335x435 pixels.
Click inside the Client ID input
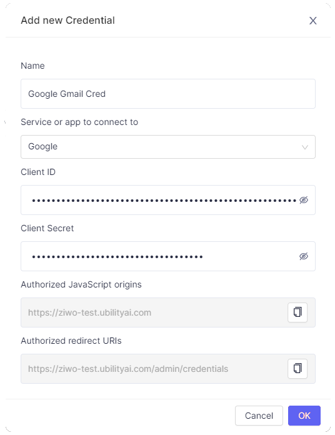click(164, 200)
